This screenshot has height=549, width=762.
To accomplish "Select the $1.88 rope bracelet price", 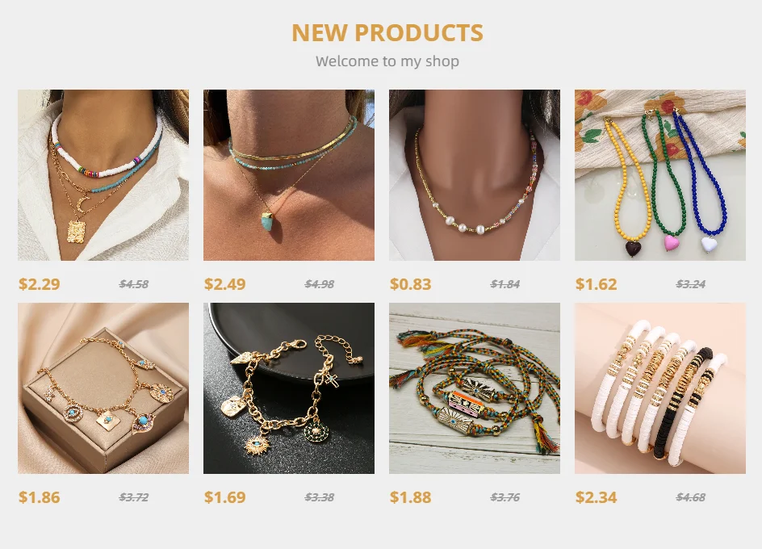I will point(411,497).
